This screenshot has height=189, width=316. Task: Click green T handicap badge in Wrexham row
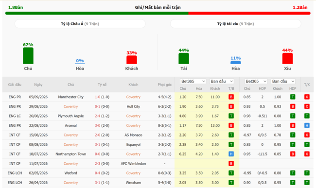(x=293, y=183)
